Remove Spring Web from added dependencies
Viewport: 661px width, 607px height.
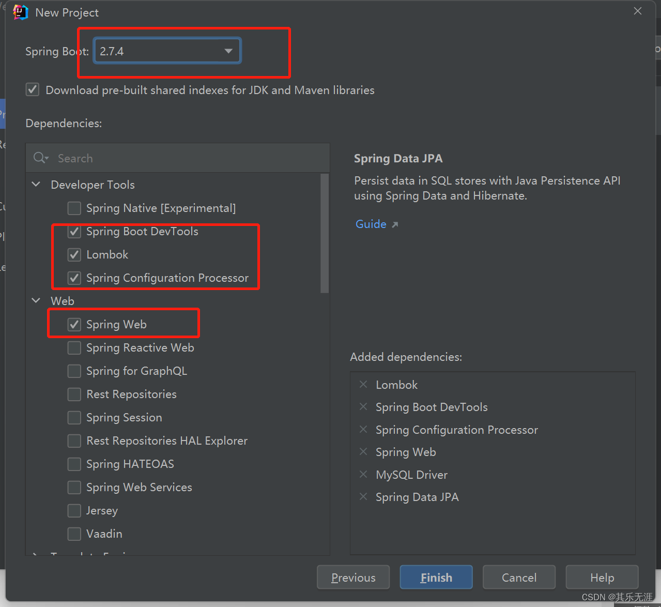363,451
